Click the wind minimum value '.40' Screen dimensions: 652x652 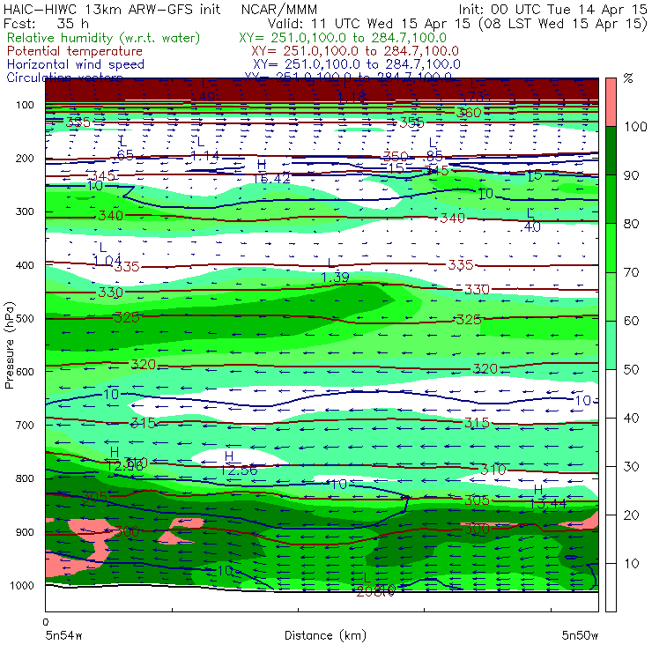pyautogui.click(x=530, y=227)
